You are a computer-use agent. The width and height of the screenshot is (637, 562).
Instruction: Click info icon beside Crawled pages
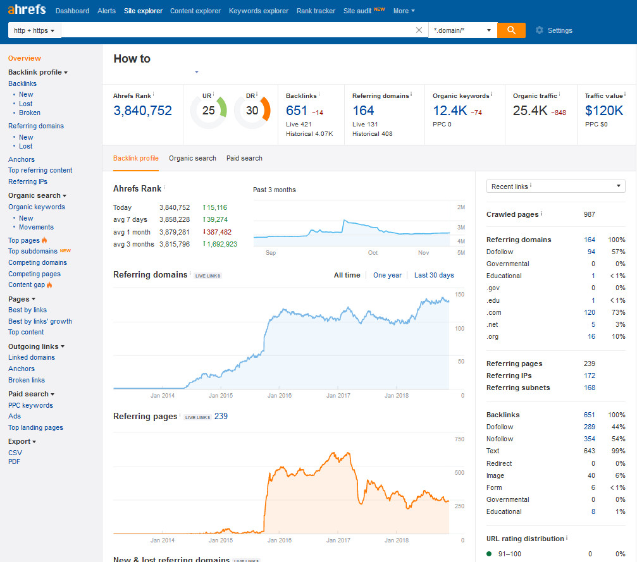coord(542,214)
